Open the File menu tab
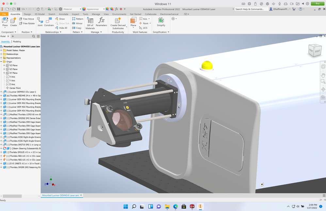The height and width of the screenshot is (211, 326). [4, 14]
